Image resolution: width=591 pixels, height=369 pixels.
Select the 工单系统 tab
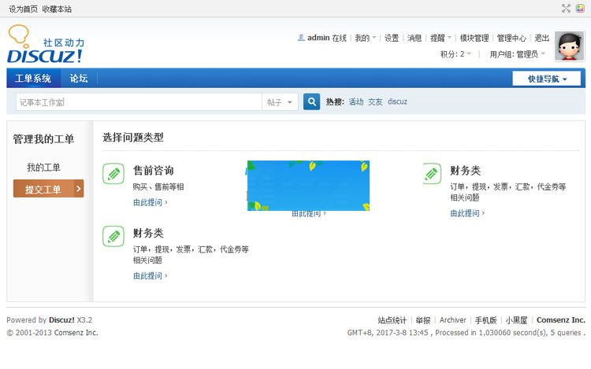(33, 79)
